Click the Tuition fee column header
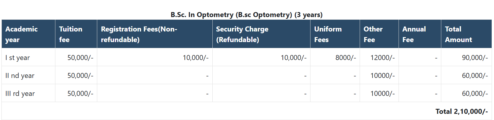494x120 pixels. tap(71, 34)
